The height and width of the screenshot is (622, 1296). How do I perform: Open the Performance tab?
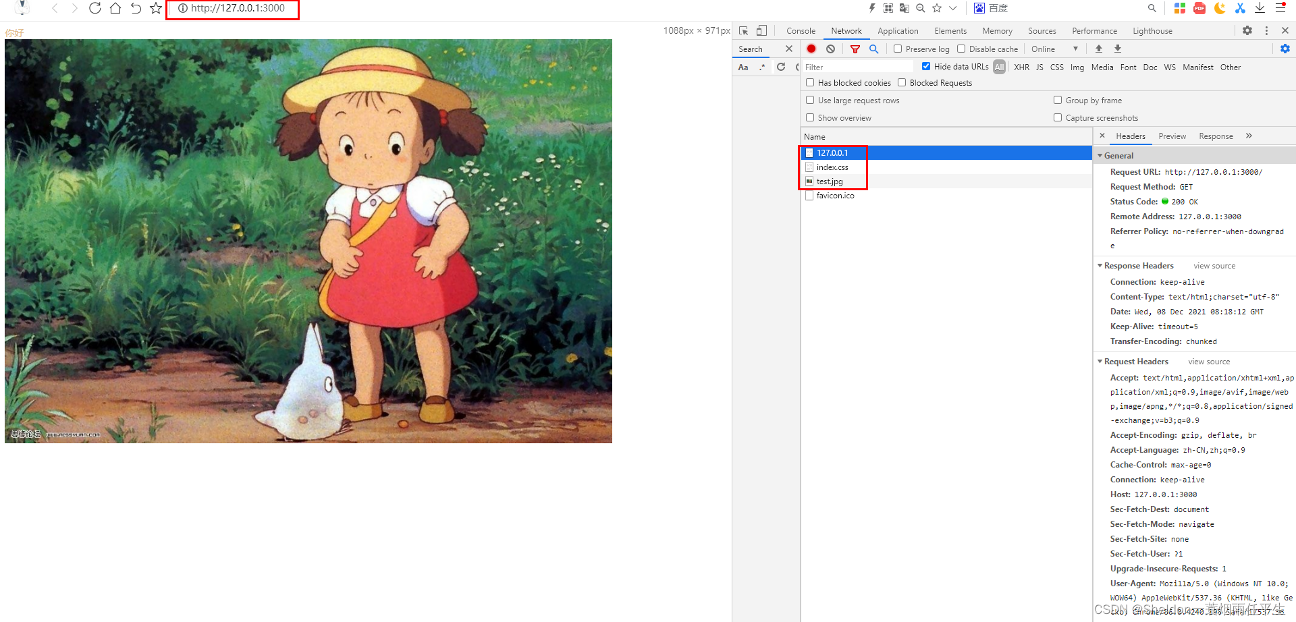click(x=1094, y=31)
